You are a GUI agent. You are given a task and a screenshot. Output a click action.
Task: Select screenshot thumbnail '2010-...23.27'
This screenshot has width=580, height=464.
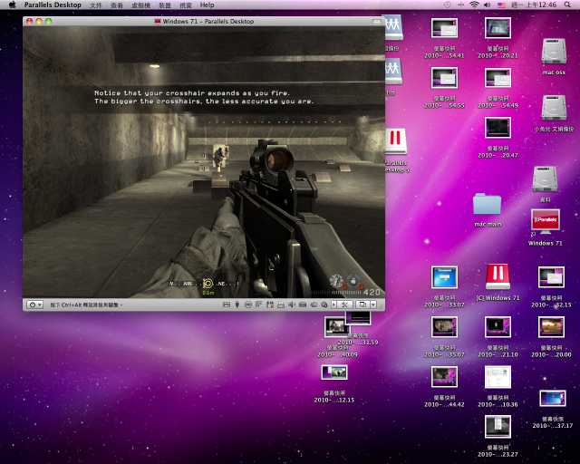[498, 426]
